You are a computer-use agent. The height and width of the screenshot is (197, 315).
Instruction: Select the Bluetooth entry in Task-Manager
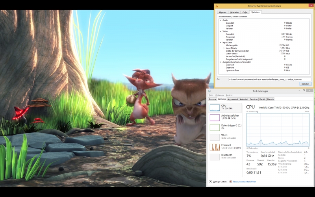coord(225,156)
